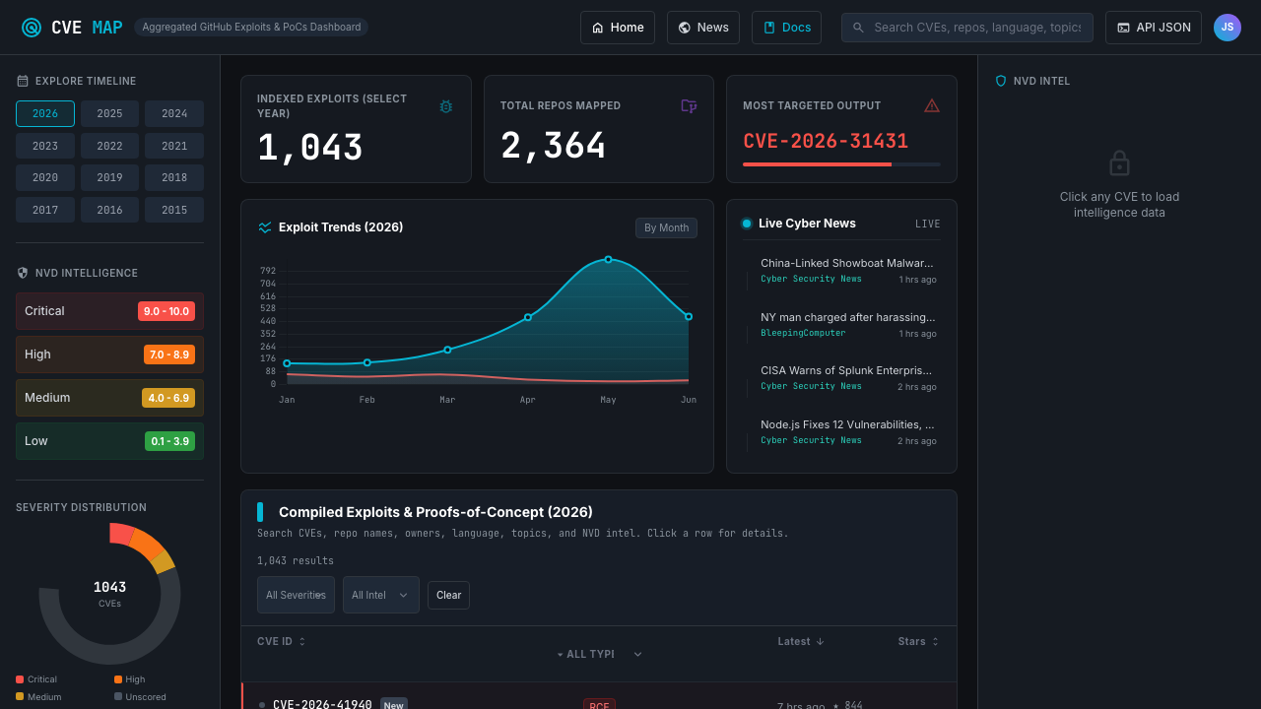The image size is (1261, 709).
Task: Click the May data point on chart
Action: point(608,259)
